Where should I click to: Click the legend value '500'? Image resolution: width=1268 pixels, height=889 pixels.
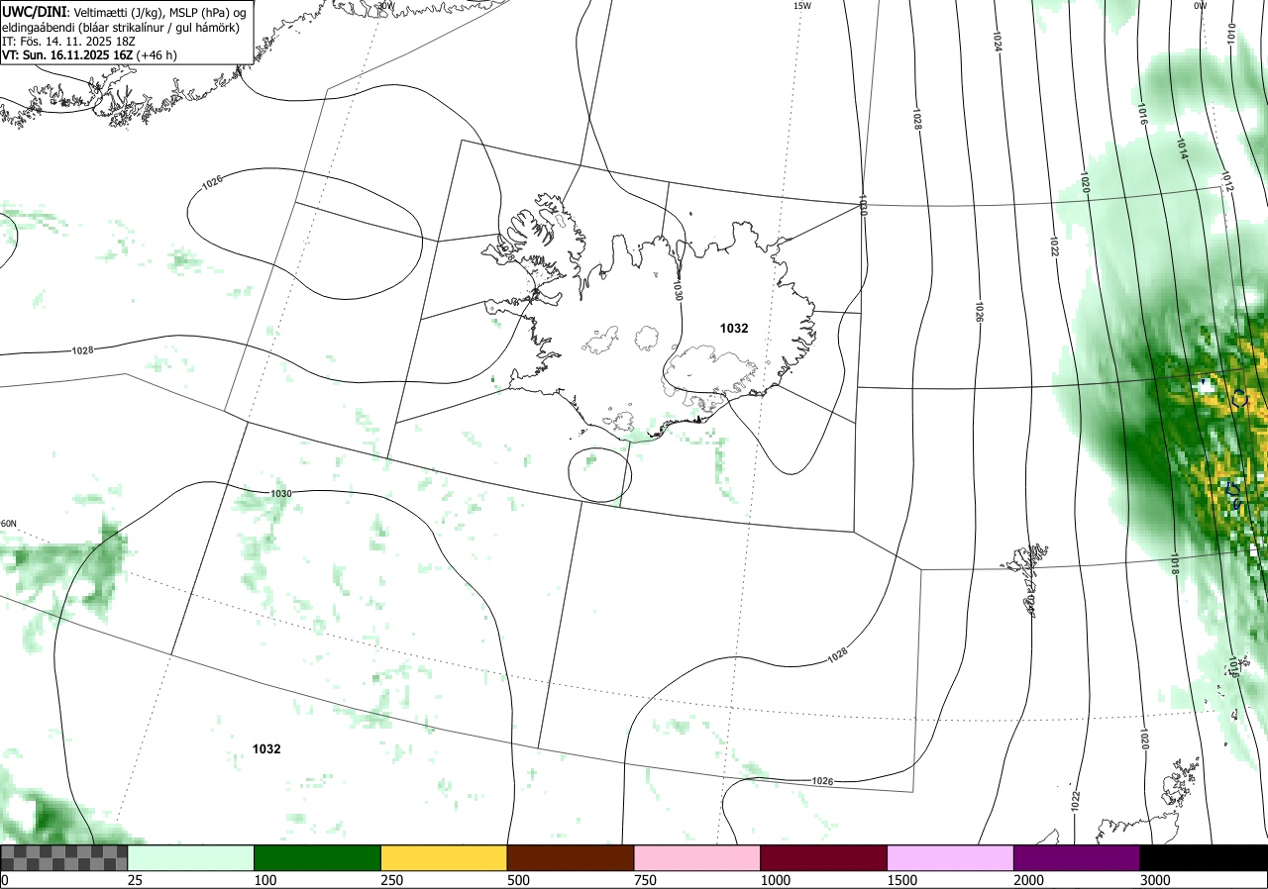click(x=518, y=880)
